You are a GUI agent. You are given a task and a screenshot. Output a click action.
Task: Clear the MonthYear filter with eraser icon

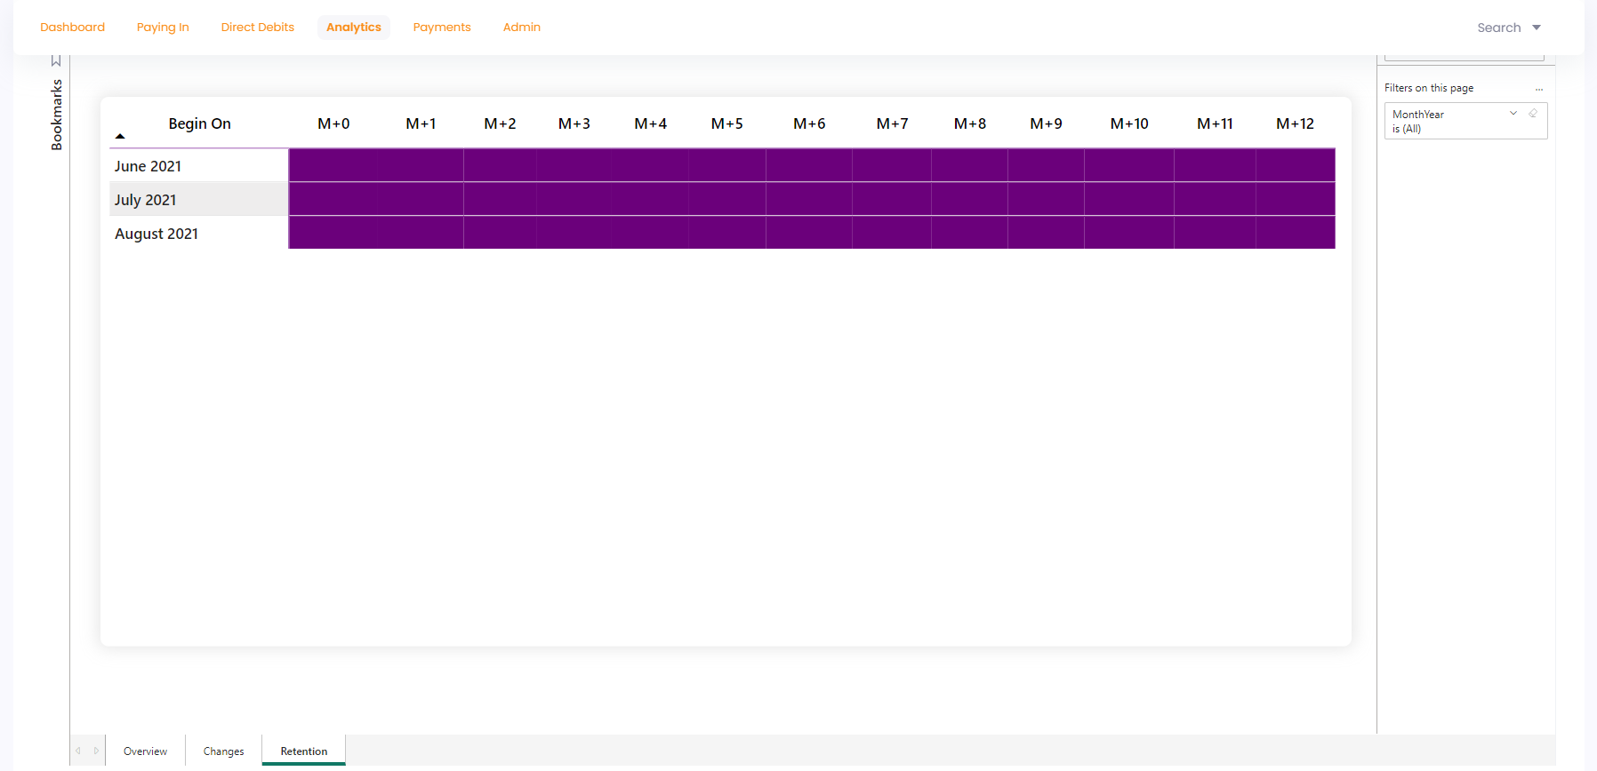(1533, 114)
